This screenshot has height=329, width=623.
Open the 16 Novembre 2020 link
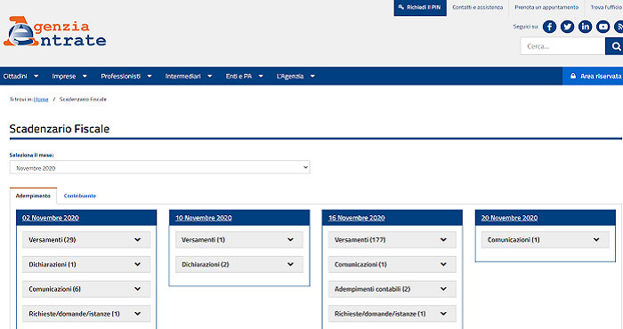tap(356, 218)
